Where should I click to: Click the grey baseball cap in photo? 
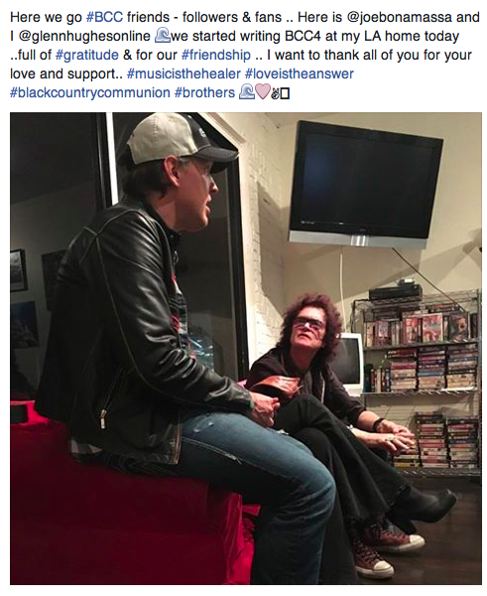(x=180, y=139)
